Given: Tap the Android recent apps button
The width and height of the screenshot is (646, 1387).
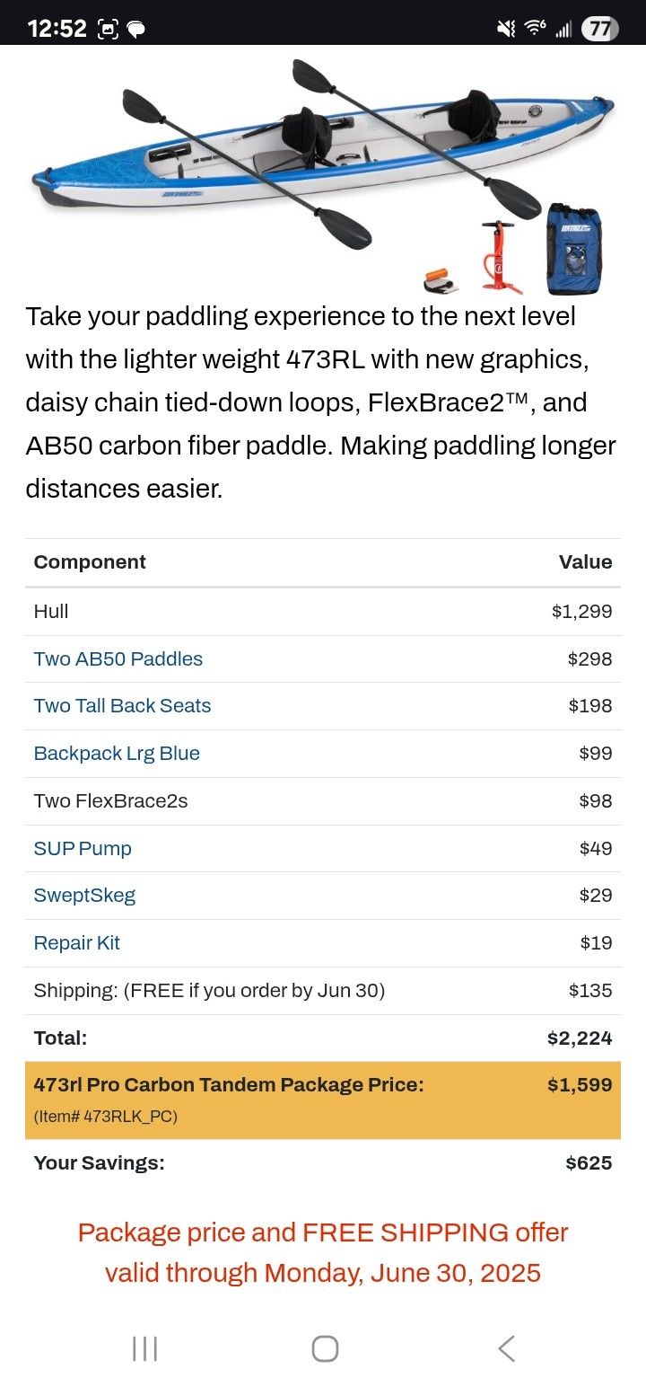Looking at the screenshot, I should pos(144,1348).
